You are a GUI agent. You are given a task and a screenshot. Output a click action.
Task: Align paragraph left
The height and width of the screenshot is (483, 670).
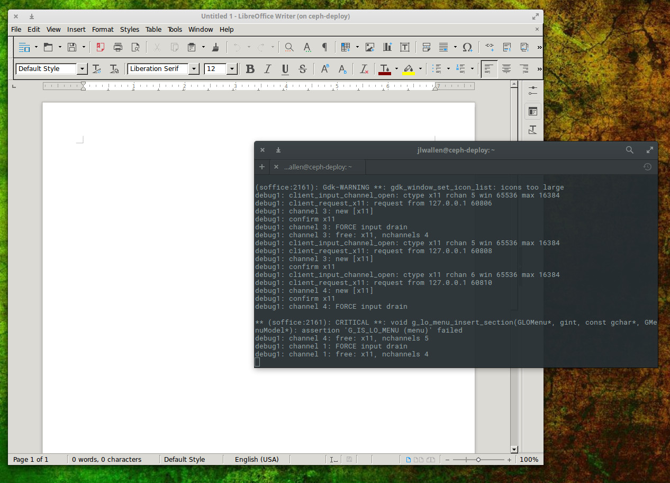tap(489, 69)
